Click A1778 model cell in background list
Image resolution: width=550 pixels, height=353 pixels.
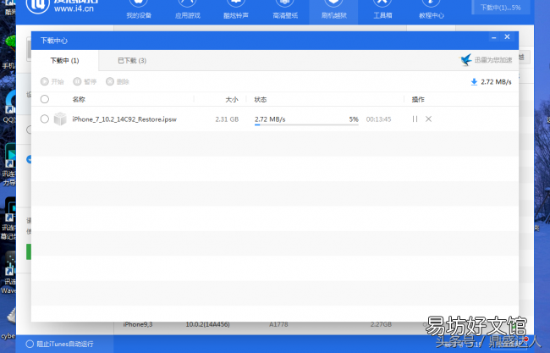(x=278, y=324)
